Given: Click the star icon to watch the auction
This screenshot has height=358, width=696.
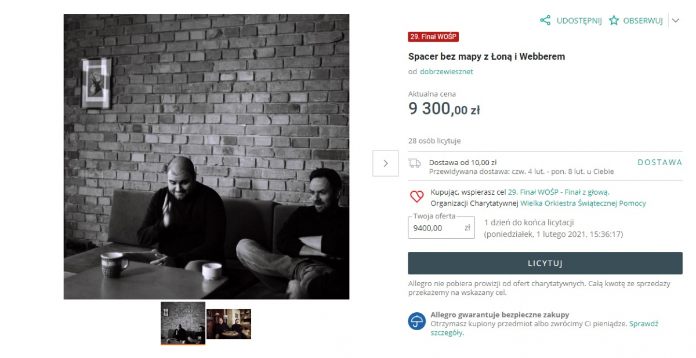Looking at the screenshot, I should (x=614, y=20).
